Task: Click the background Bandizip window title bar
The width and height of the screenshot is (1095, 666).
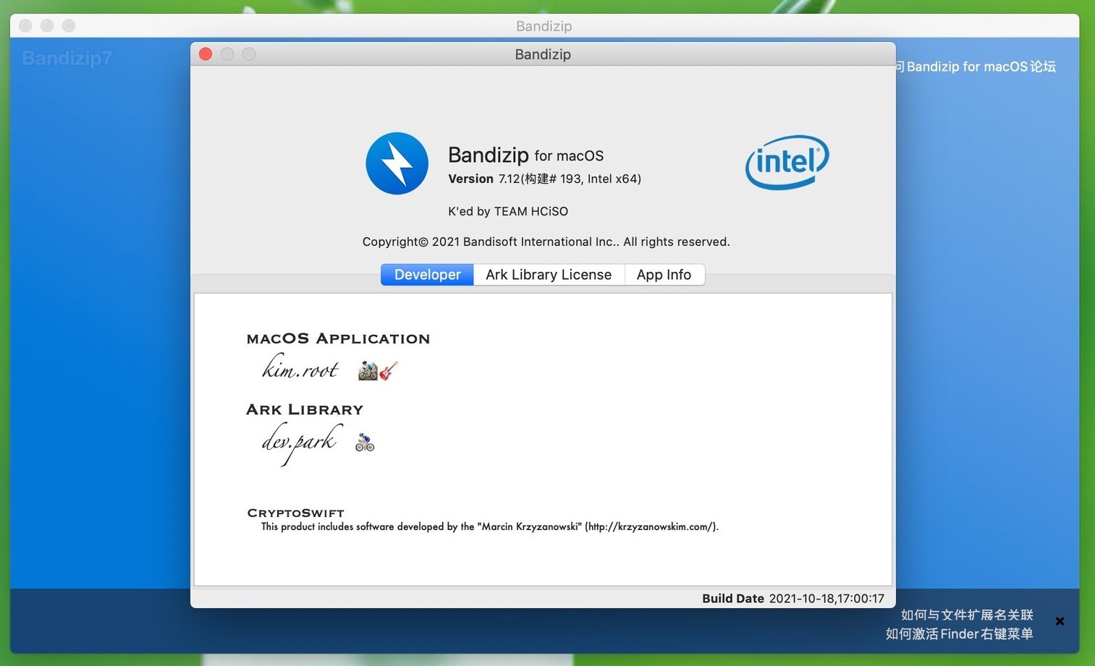Action: coord(543,25)
